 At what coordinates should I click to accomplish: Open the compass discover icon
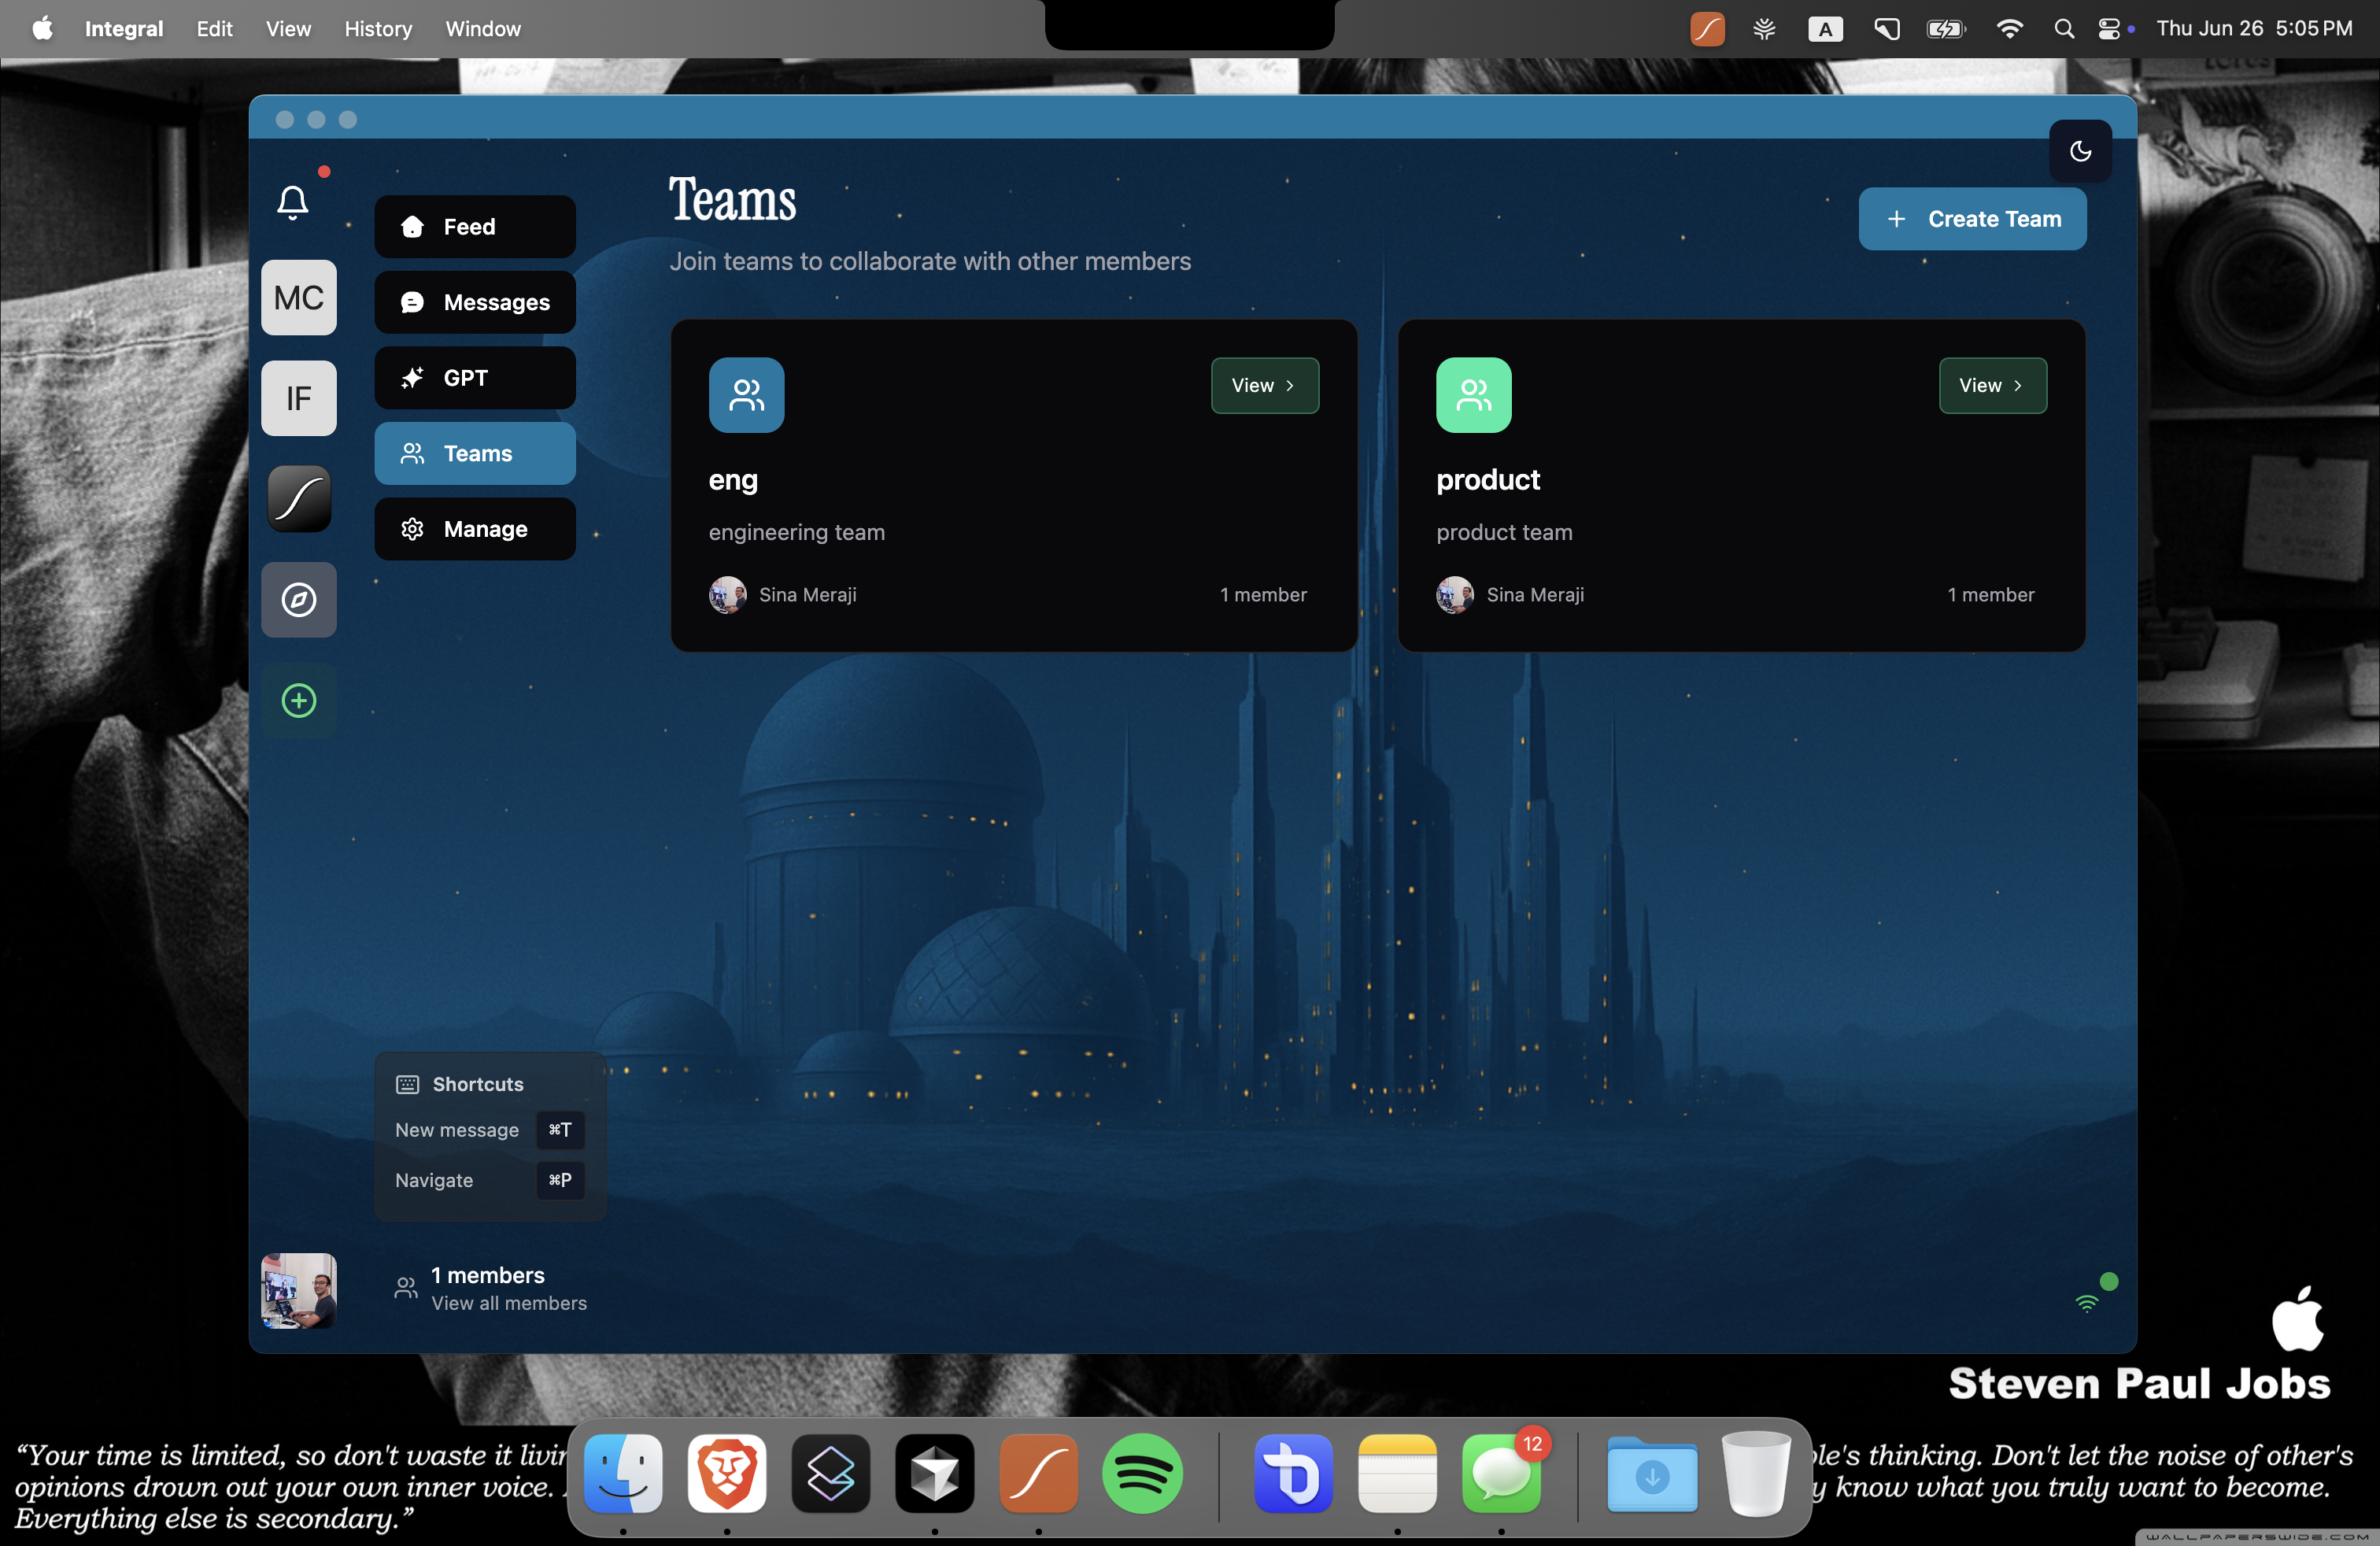pos(298,600)
